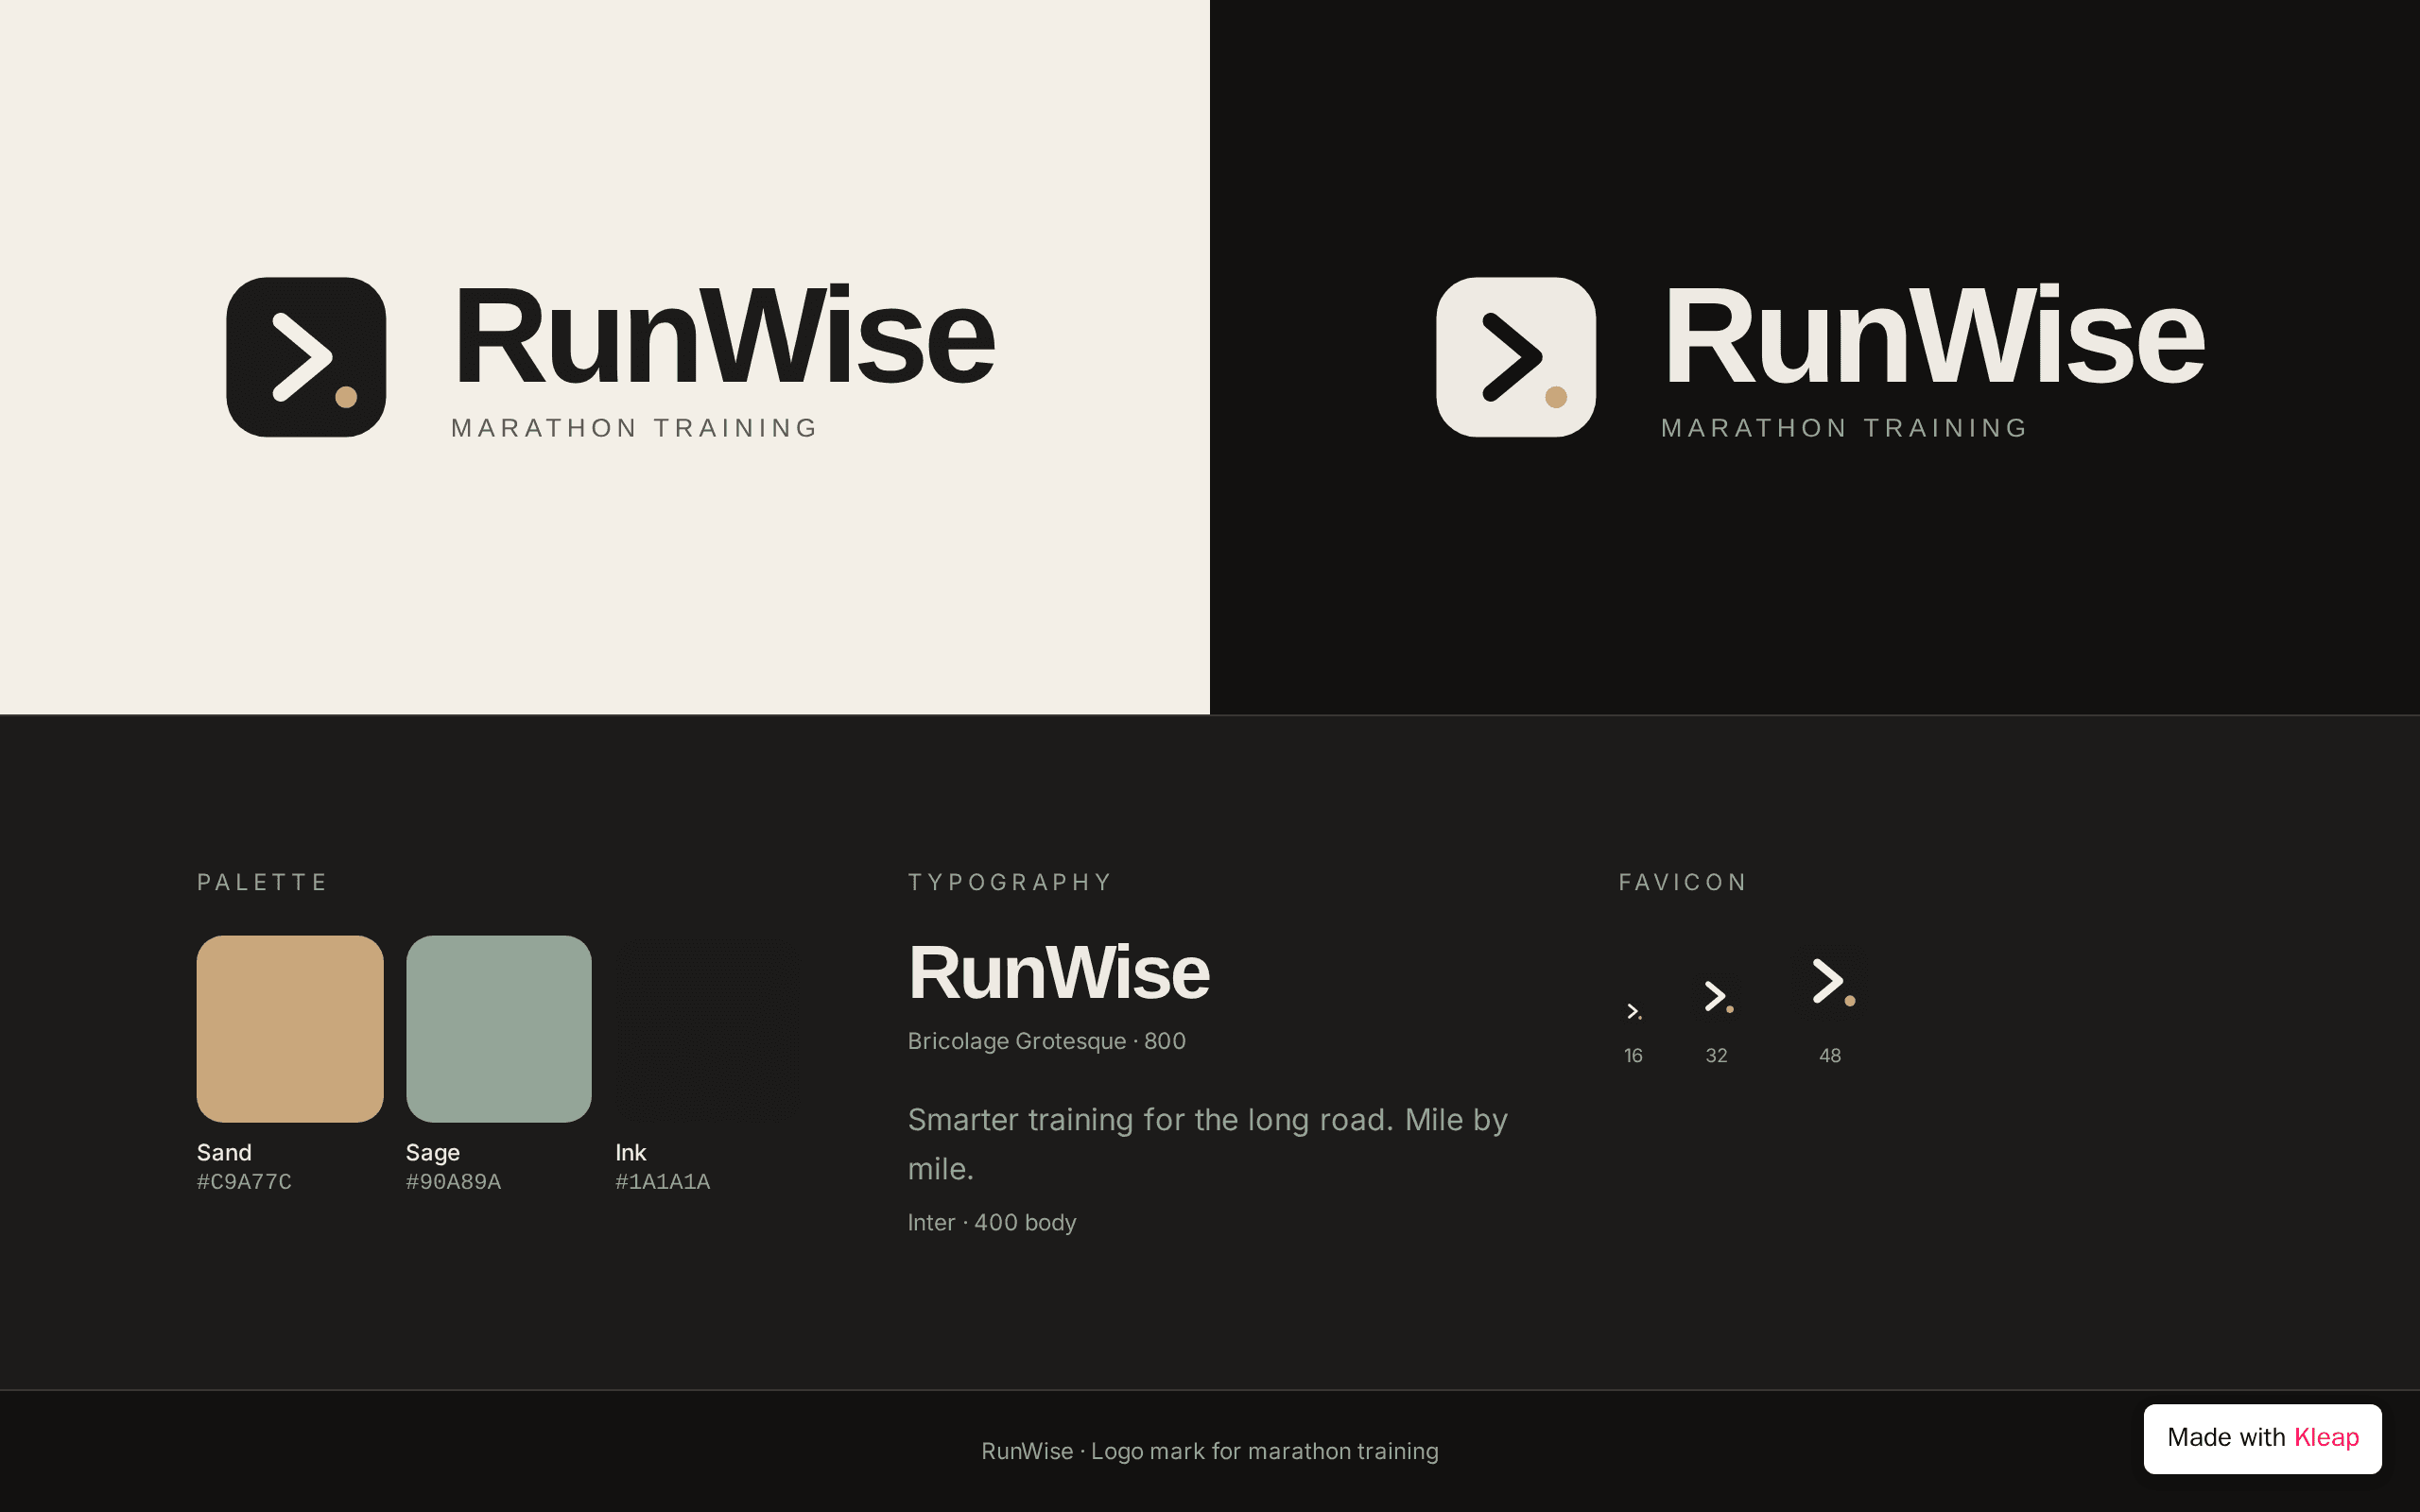Click RunWise wordmark on dark panel
This screenshot has height=1512, width=2420.
click(1933, 336)
